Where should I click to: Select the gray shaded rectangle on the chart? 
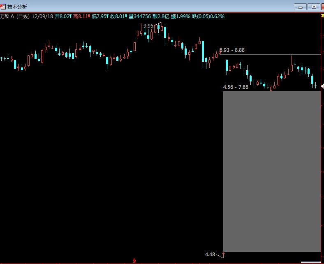click(272, 171)
